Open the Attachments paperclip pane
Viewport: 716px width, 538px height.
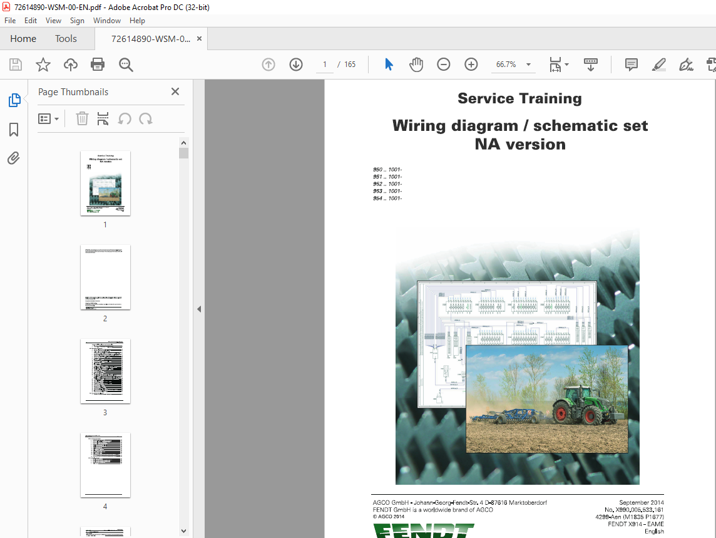(14, 158)
